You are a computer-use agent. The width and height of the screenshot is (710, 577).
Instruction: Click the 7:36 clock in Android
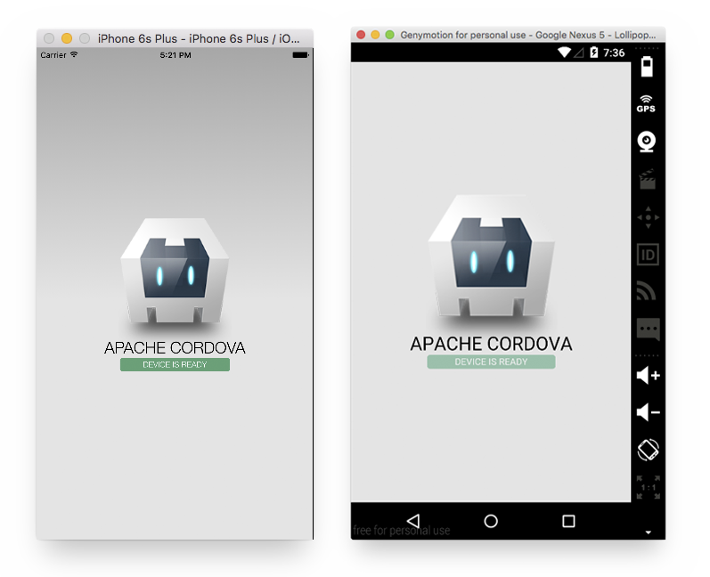[614, 53]
